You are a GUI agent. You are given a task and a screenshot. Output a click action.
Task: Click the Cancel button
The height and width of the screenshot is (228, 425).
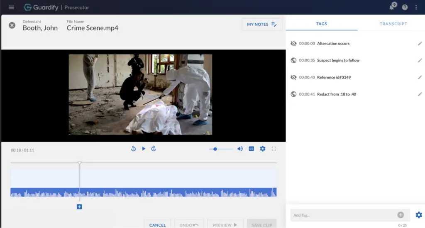tap(157, 225)
